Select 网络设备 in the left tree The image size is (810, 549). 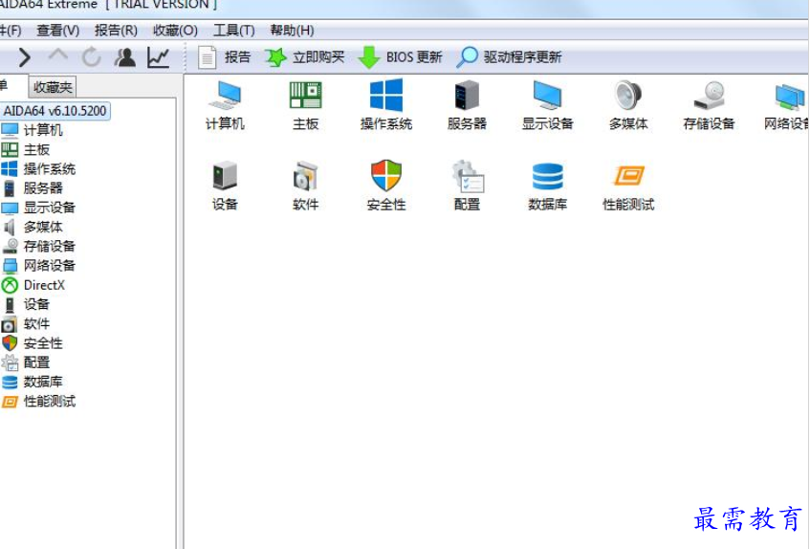38,266
